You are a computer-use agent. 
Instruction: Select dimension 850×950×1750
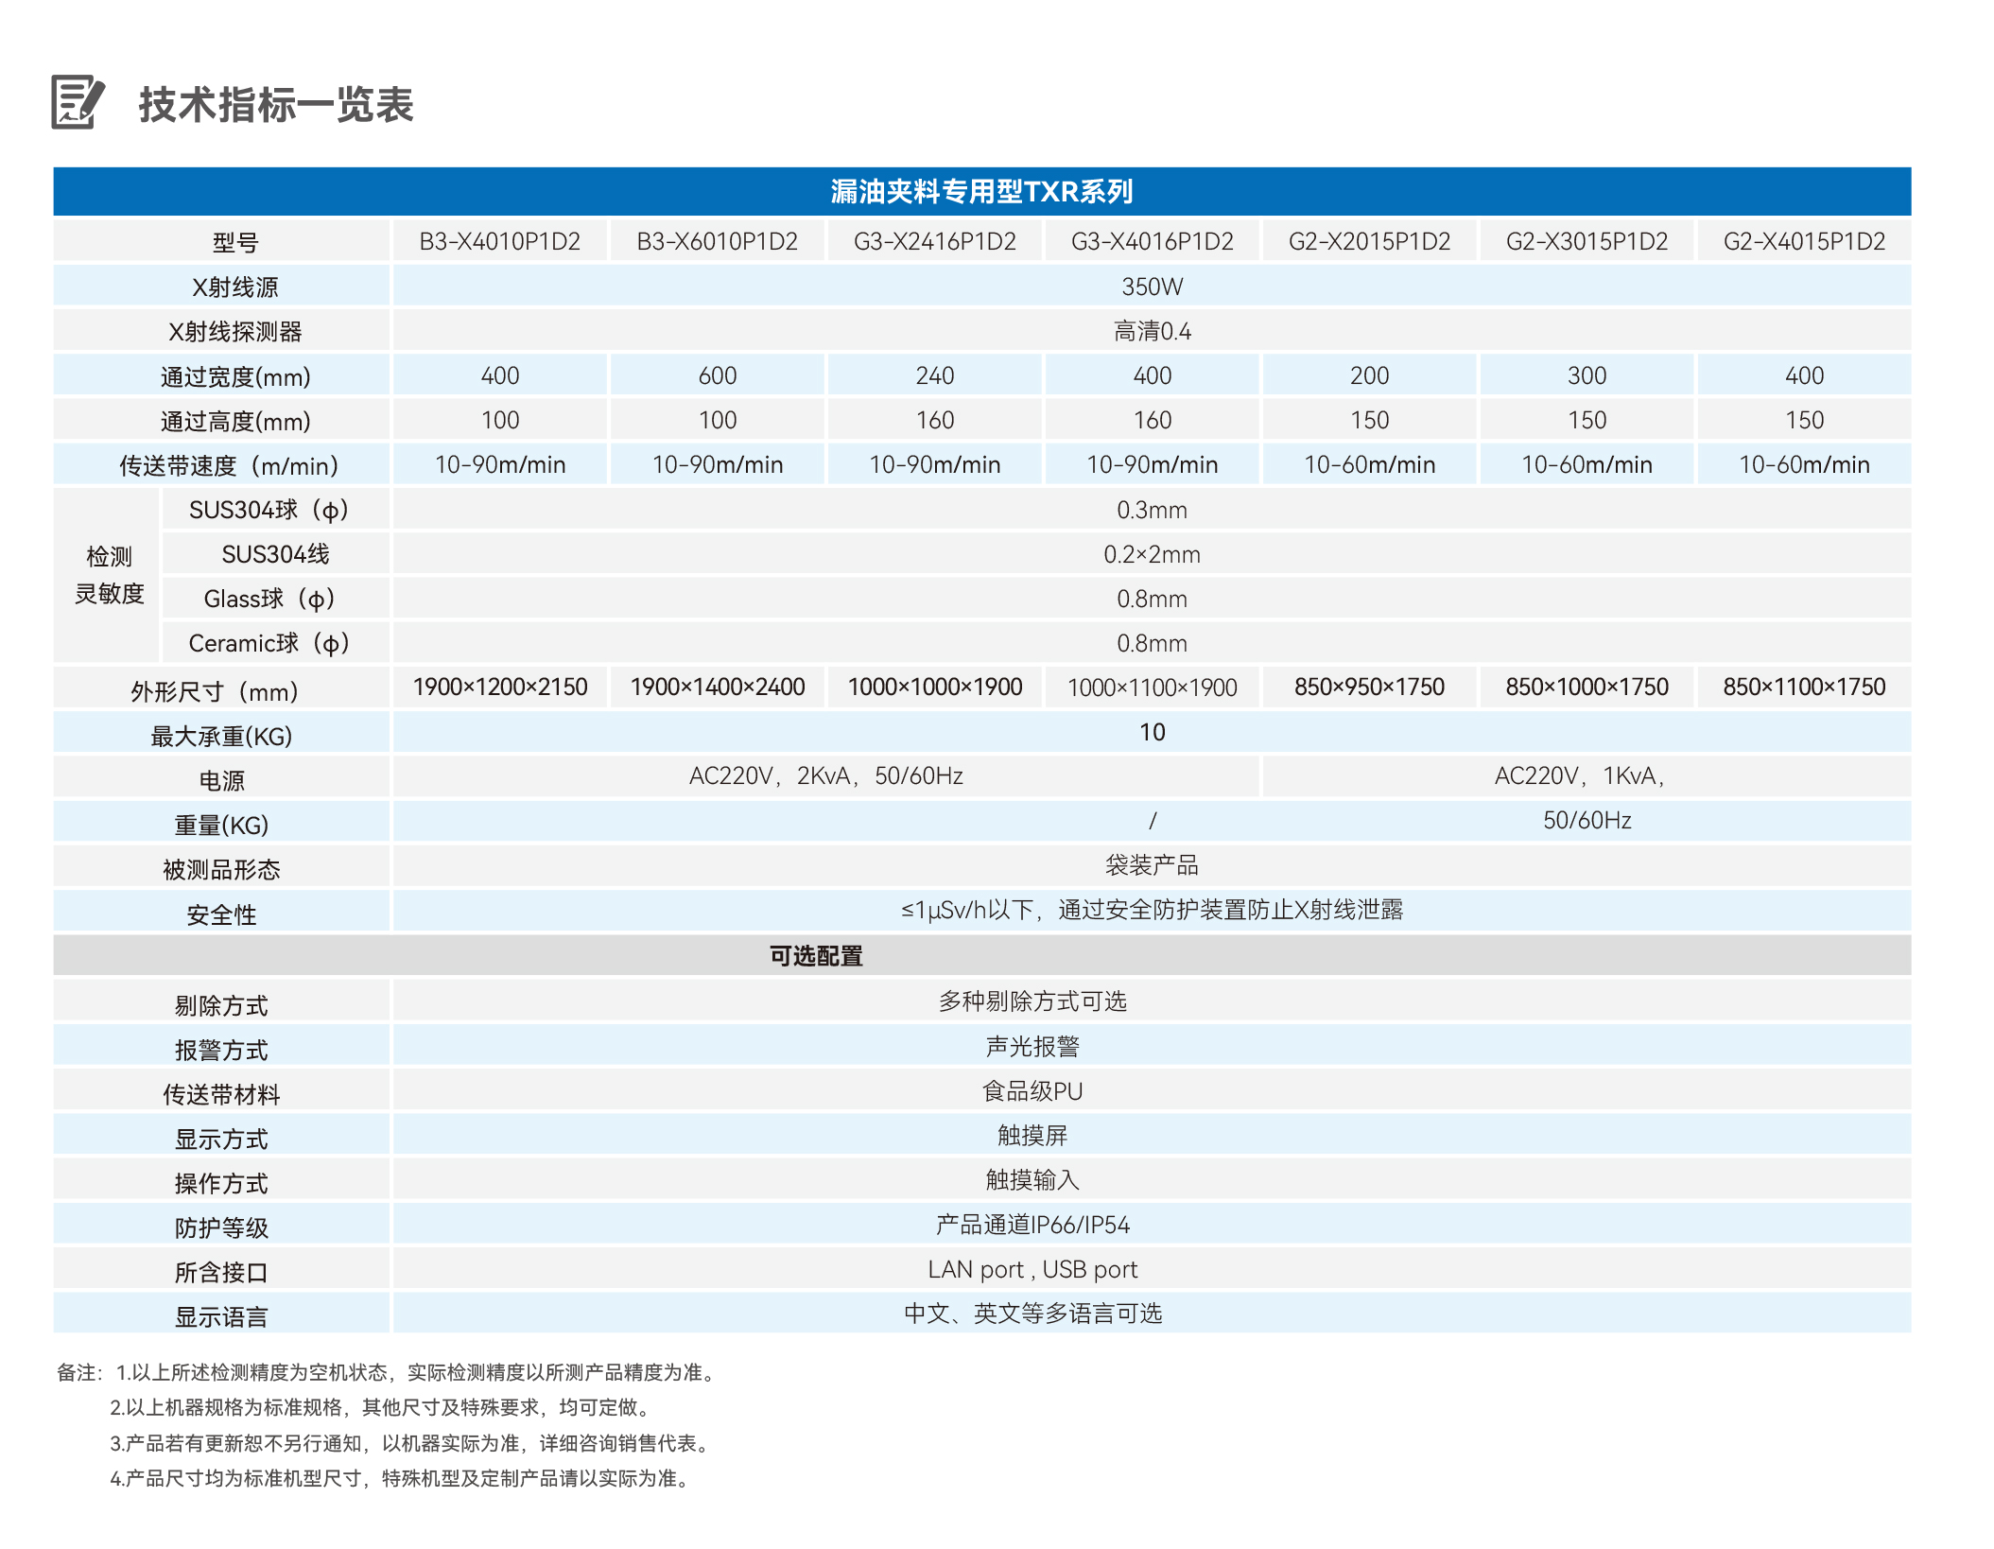pos(1369,687)
